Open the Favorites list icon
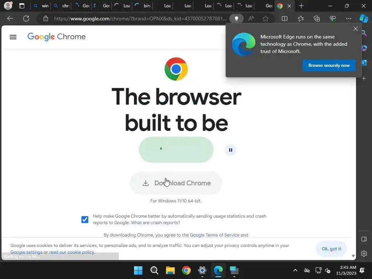This screenshot has width=372, height=279. coord(300,19)
